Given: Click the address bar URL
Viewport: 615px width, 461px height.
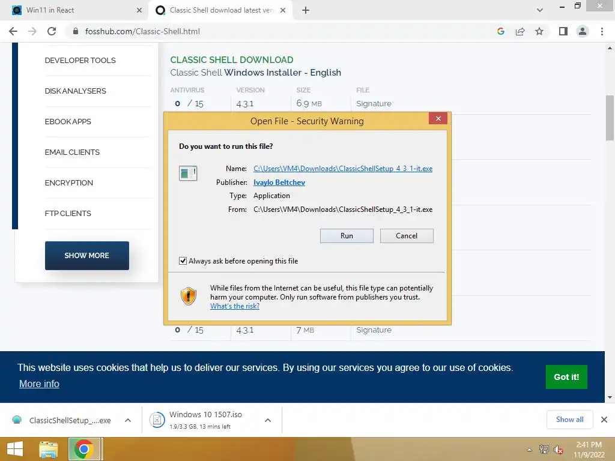Looking at the screenshot, I should [142, 31].
